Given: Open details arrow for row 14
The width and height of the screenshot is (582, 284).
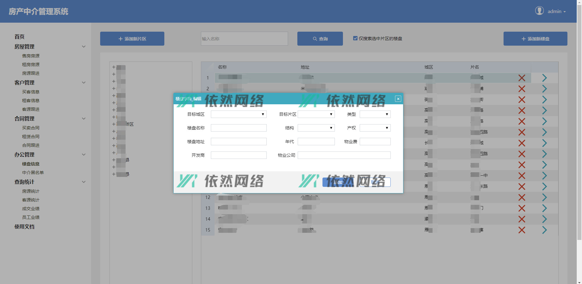Looking at the screenshot, I should tap(544, 219).
